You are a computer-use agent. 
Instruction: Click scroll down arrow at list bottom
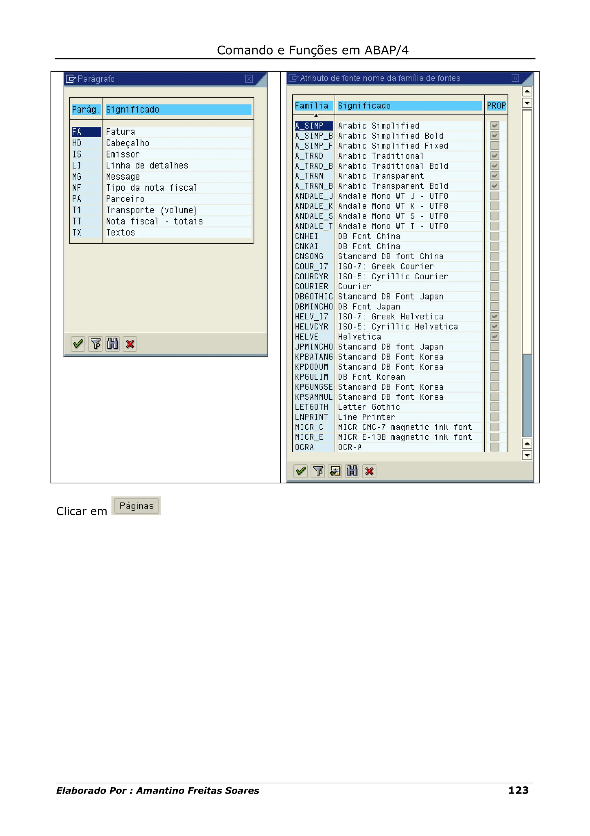click(x=527, y=455)
